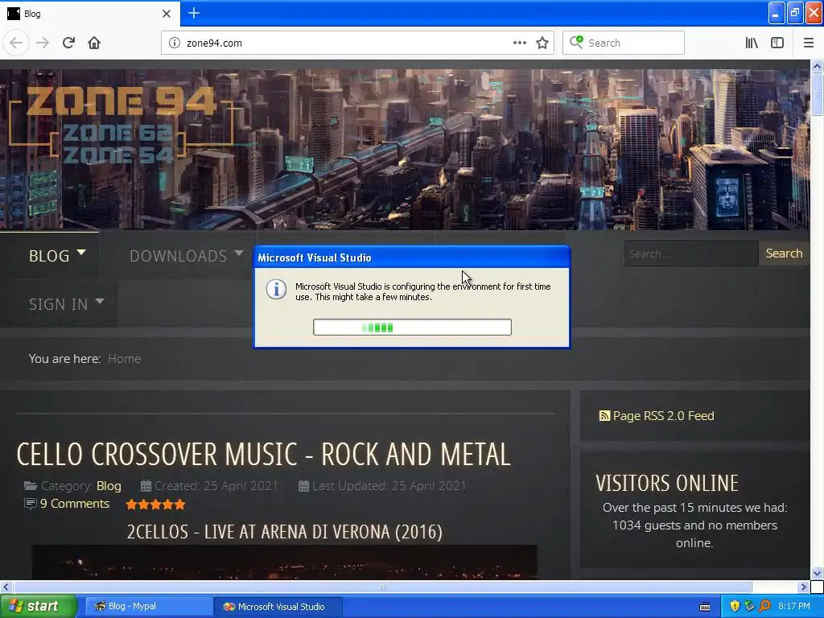The width and height of the screenshot is (824, 618).
Task: Show site information icon in address bar
Action: click(175, 43)
